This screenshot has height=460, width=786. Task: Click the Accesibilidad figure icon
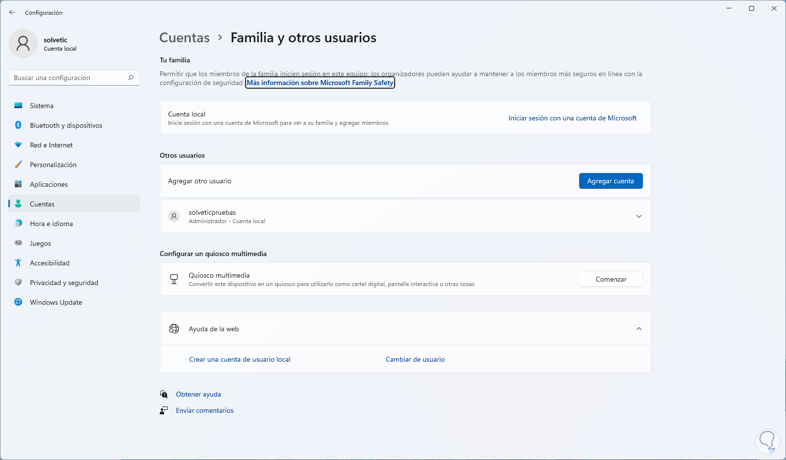18,263
